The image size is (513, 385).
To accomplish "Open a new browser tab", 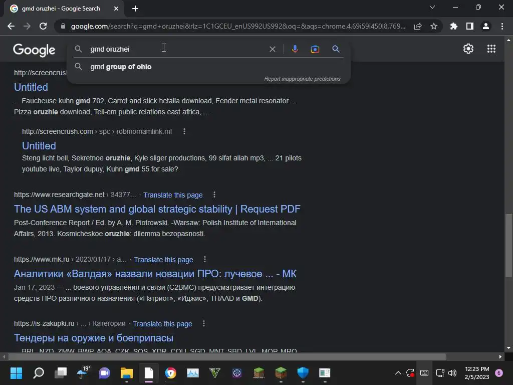I will pos(135,9).
